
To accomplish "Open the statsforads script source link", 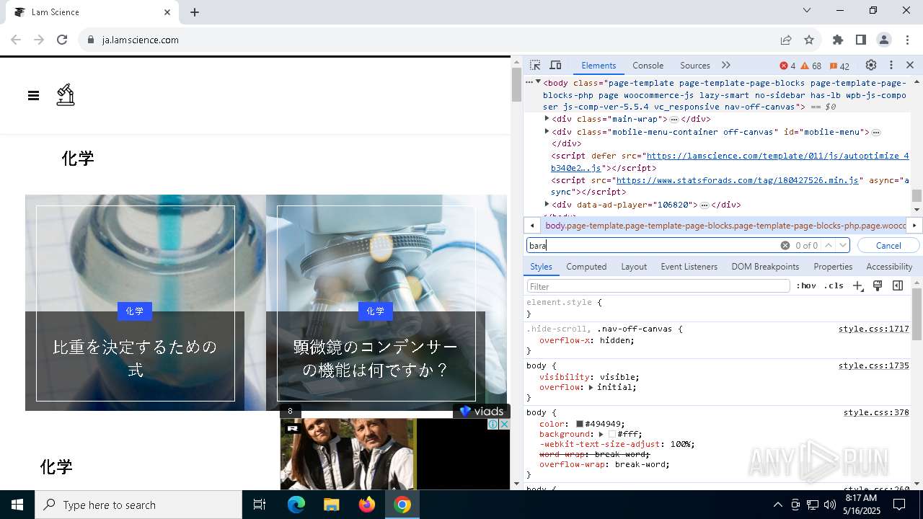I will click(x=738, y=180).
